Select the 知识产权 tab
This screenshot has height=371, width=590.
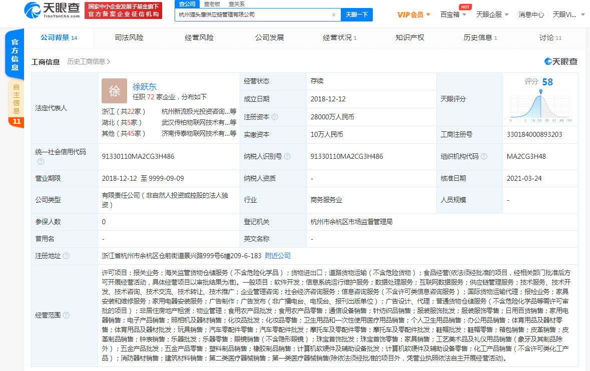[410, 37]
